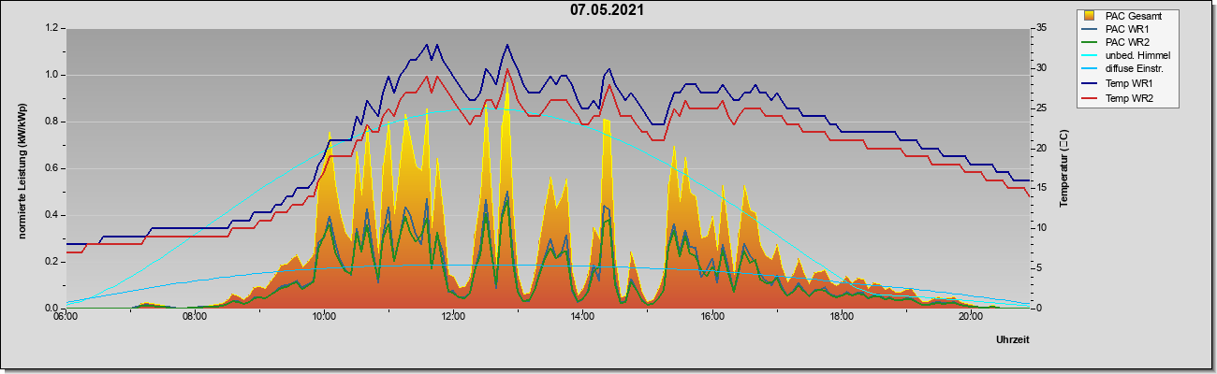
Task: Click the 18:00 time axis label
Action: 841,316
